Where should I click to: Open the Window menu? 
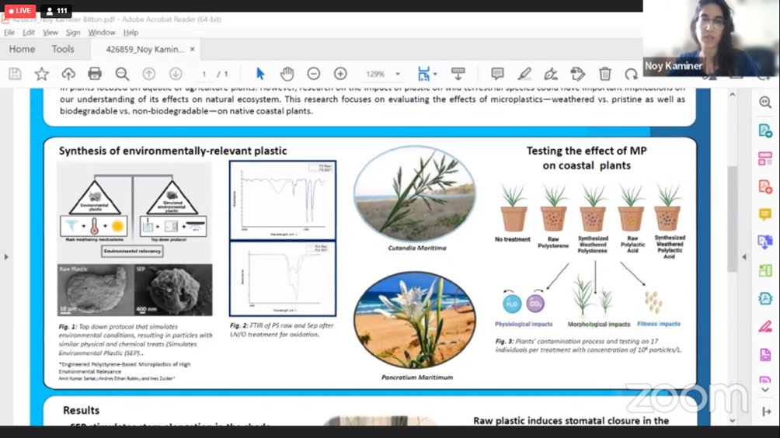(102, 33)
